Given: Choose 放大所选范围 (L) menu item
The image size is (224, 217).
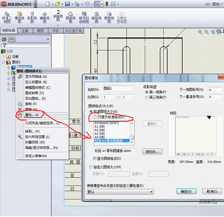Looking at the screenshot, I should pos(42,137).
